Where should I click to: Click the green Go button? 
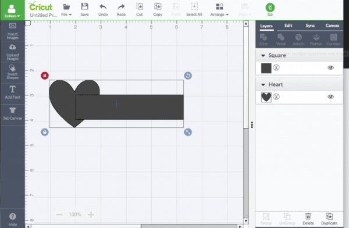(x=270, y=9)
